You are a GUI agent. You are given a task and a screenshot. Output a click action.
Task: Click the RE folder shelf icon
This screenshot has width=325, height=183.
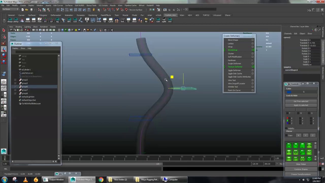tap(146, 20)
